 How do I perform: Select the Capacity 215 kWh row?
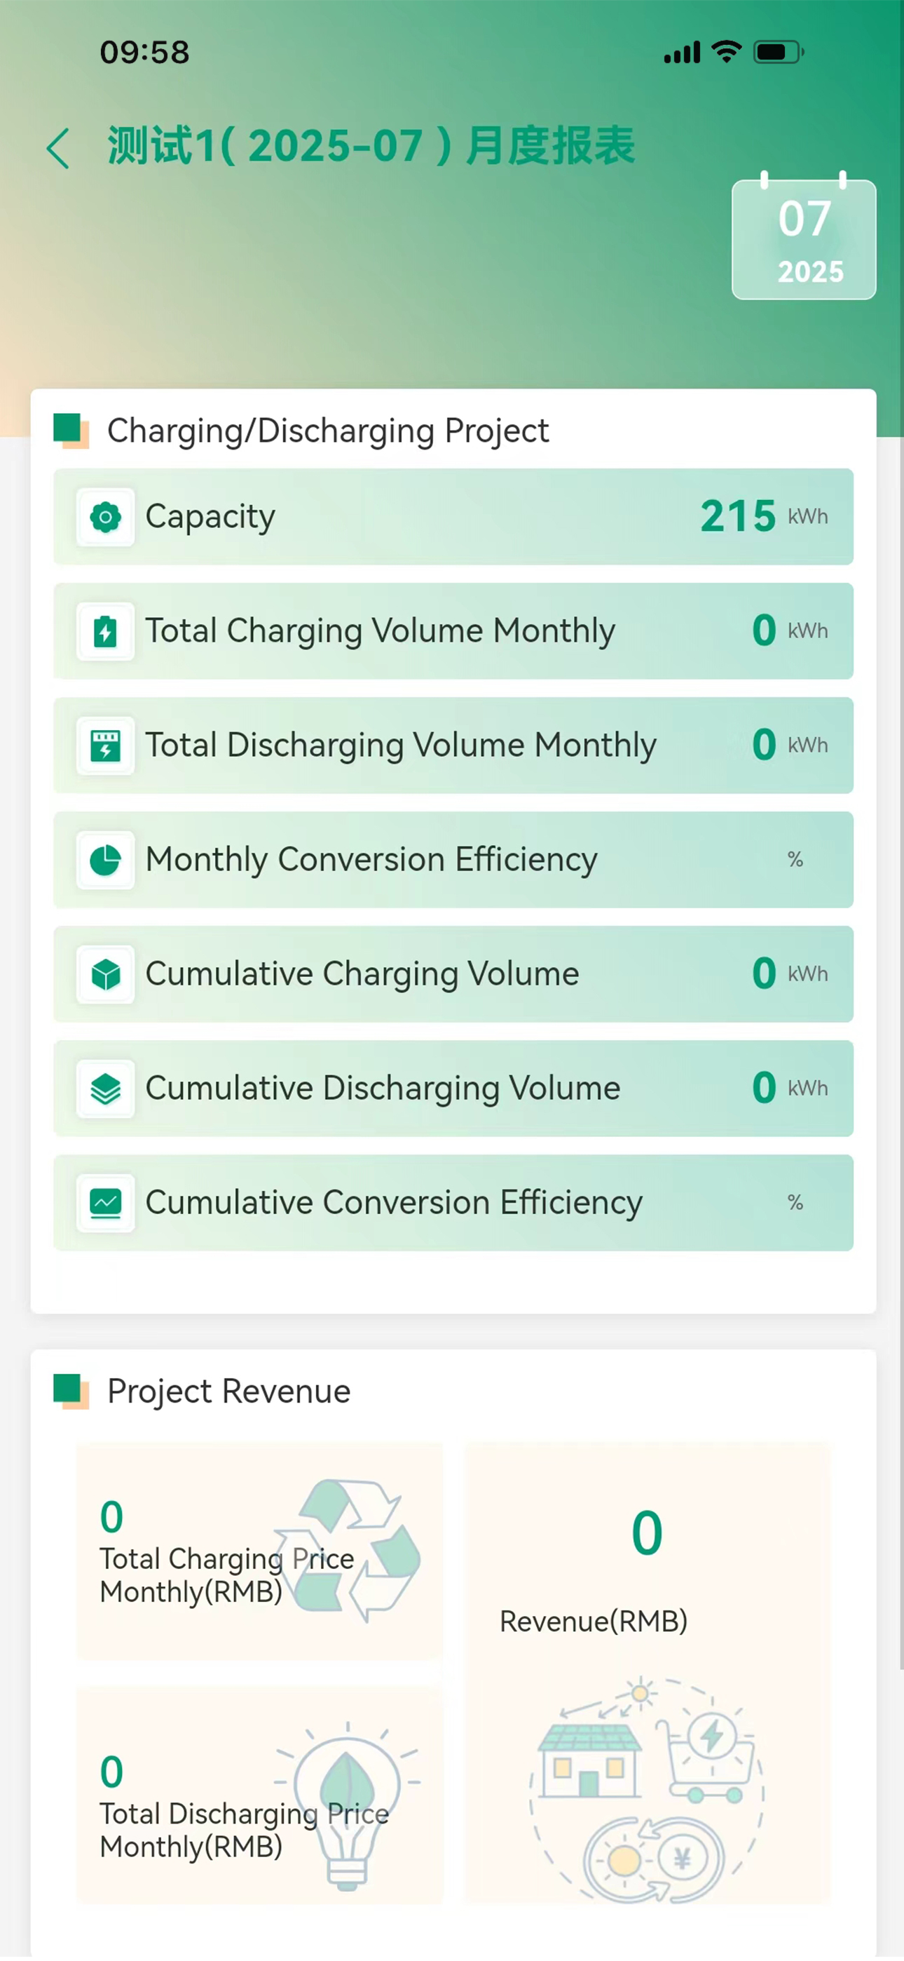pos(453,517)
